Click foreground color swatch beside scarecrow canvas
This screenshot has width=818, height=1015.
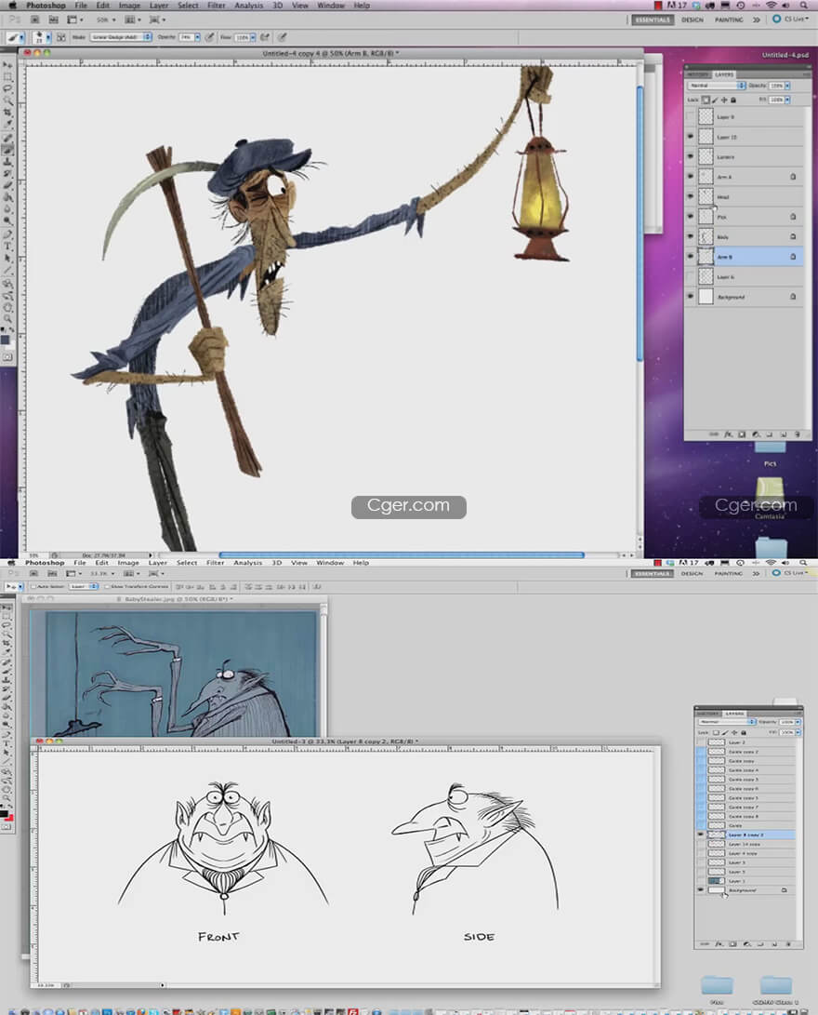point(6,340)
